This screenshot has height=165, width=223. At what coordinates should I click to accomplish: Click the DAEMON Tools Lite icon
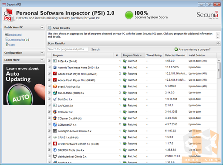click(55, 150)
